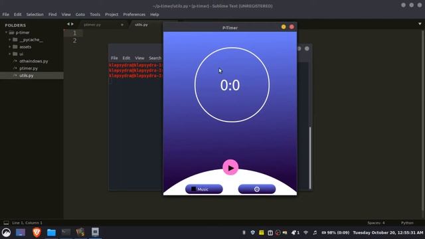Open the Find menu
Viewport: 425px width, 239px height.
coord(52,15)
